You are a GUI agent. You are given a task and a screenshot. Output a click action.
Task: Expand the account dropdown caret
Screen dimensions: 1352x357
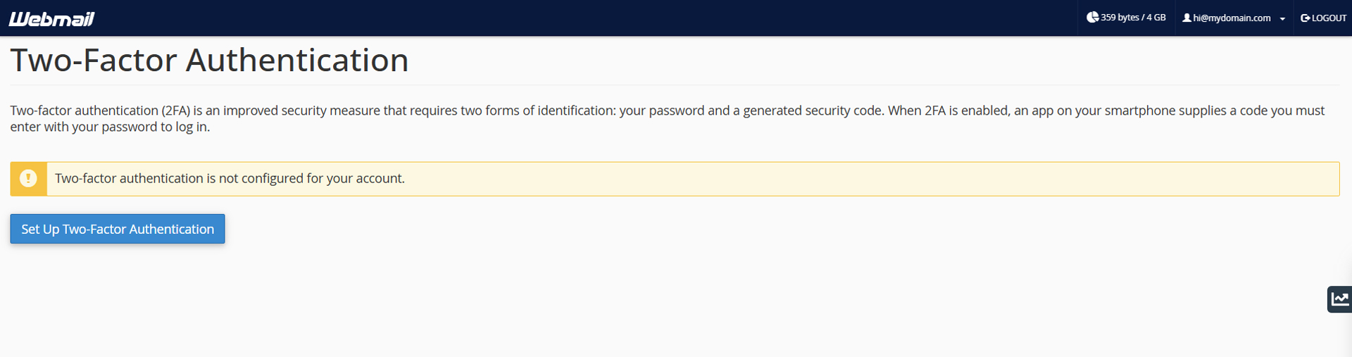click(1282, 19)
